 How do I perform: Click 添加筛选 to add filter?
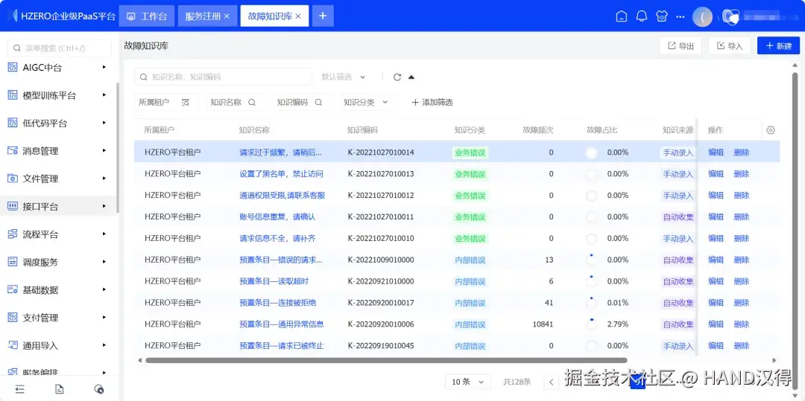click(x=432, y=103)
